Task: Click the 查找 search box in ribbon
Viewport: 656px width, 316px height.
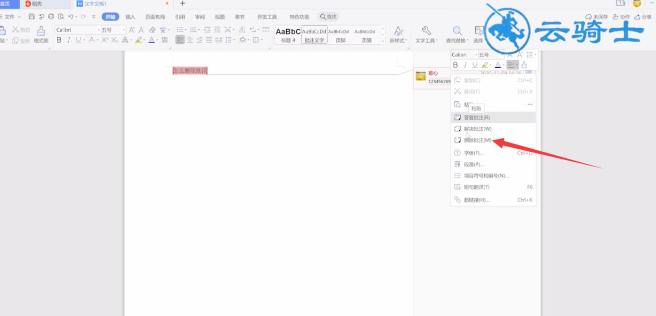Action: 329,17
